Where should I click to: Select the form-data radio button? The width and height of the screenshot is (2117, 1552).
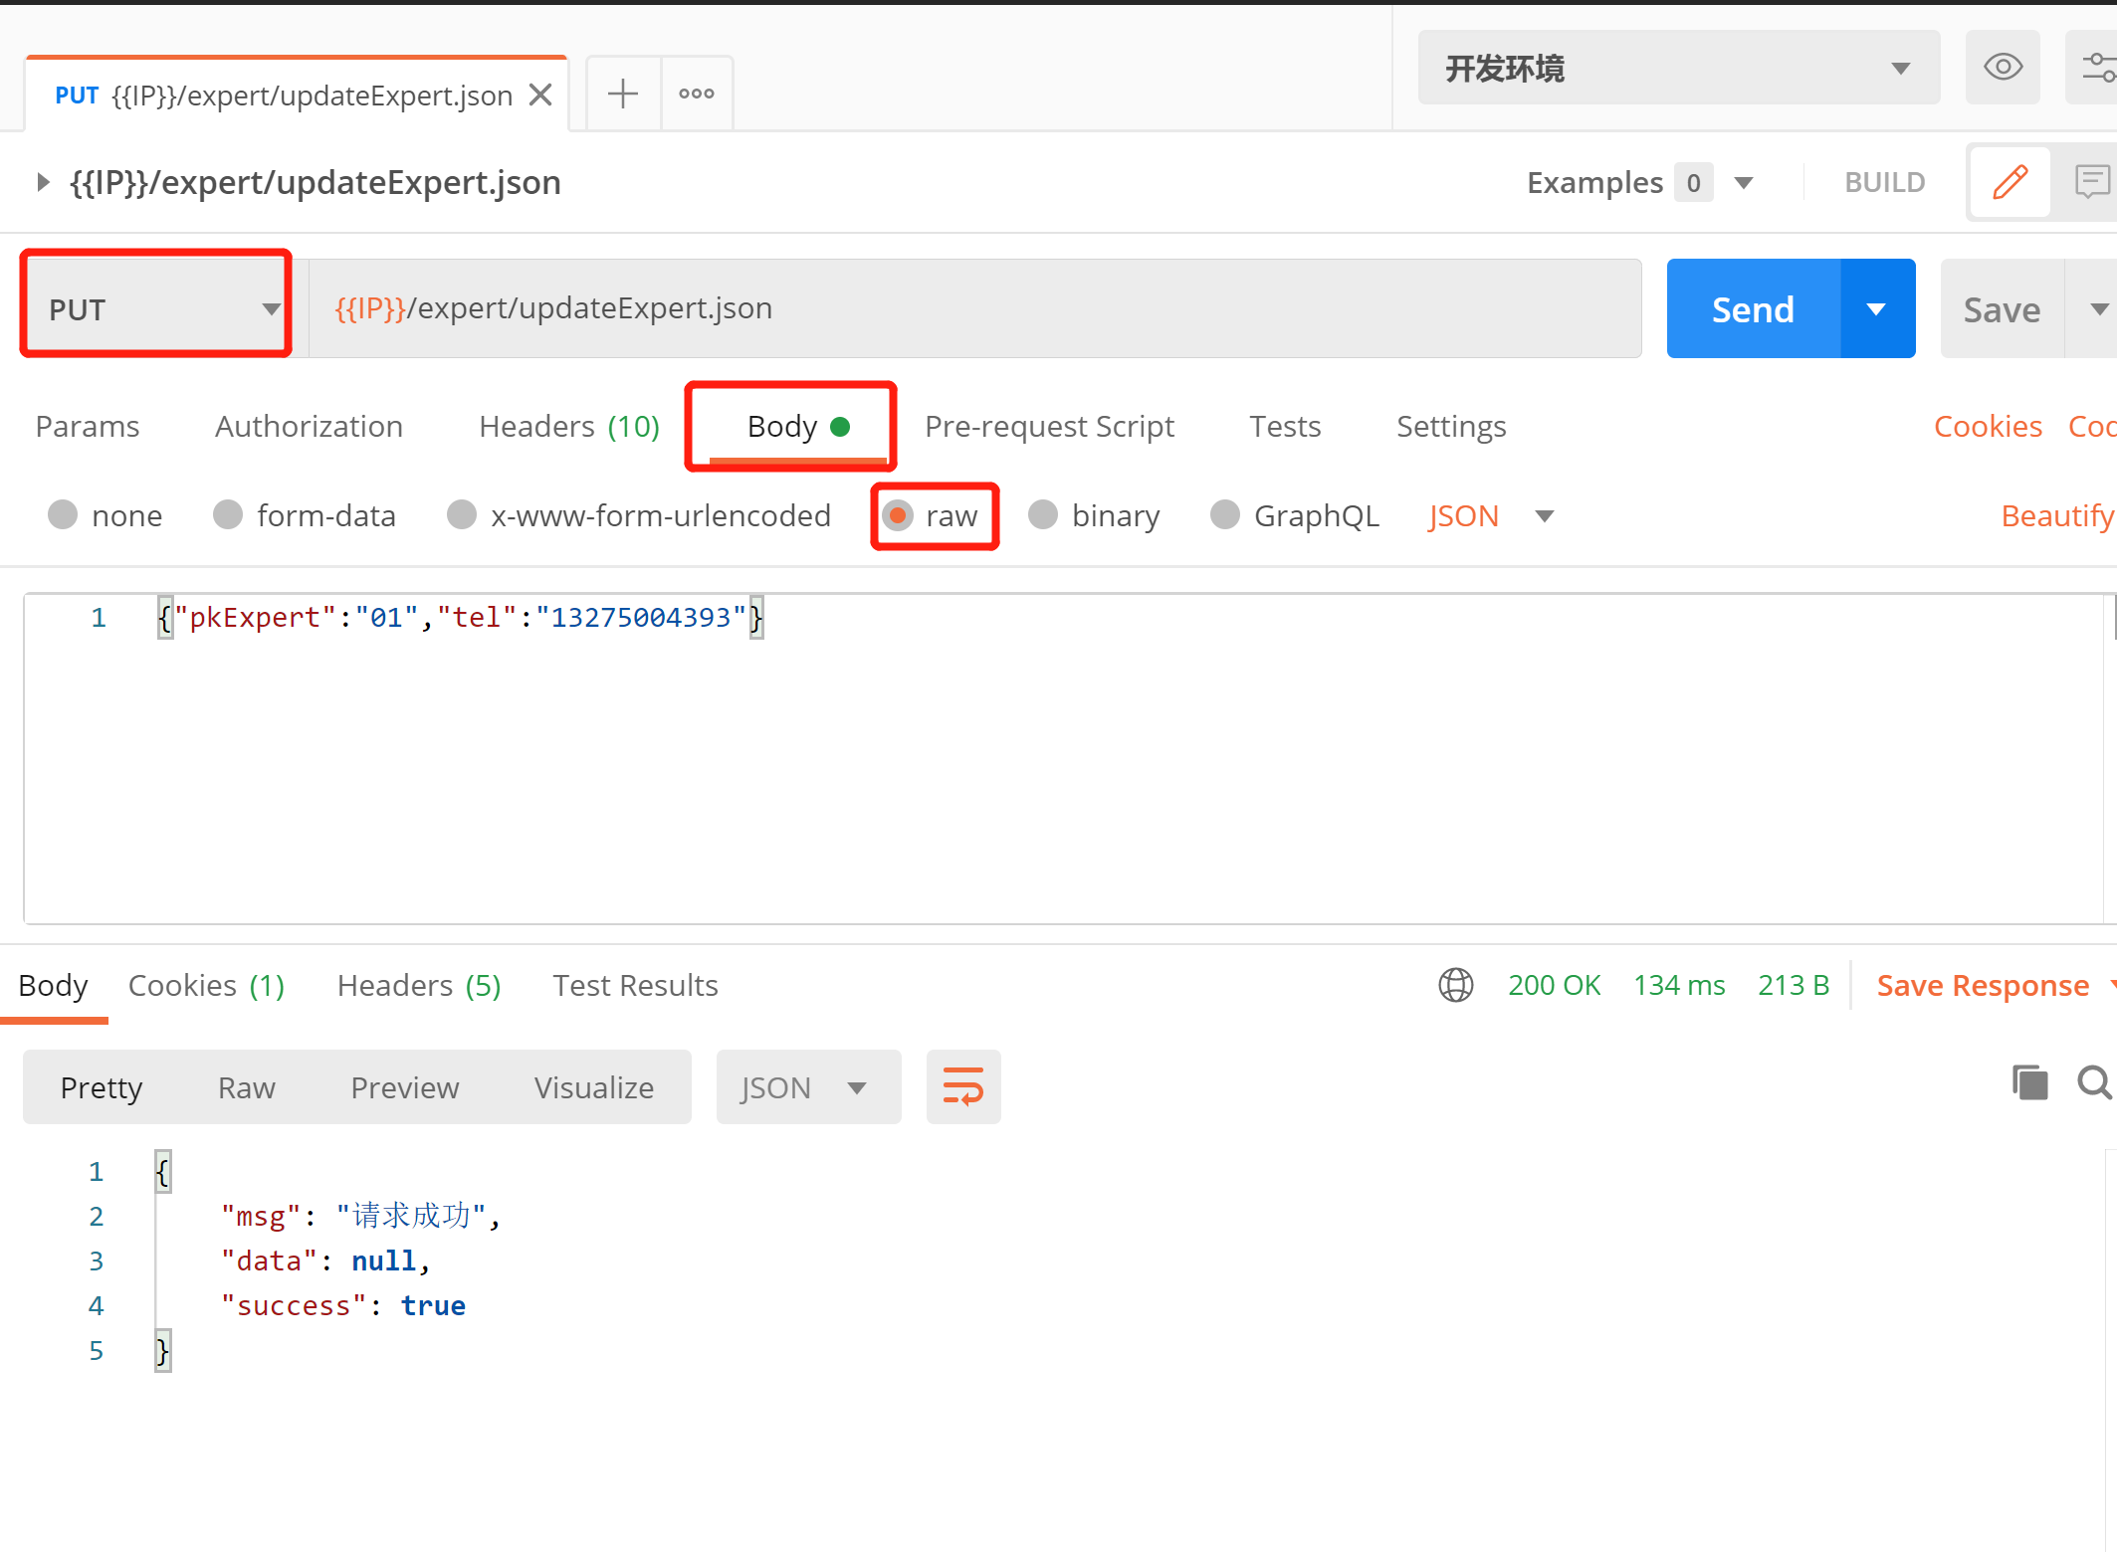tap(229, 515)
